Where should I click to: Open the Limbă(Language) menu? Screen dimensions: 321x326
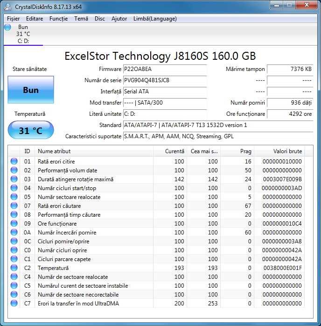coord(155,19)
